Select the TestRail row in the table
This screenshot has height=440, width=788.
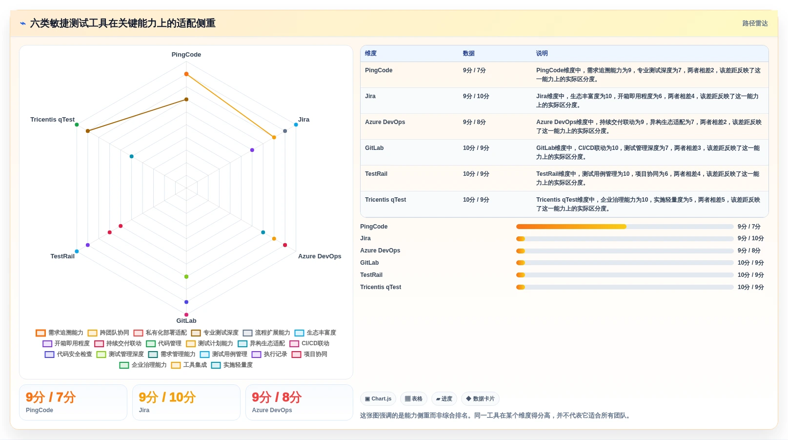[565, 178]
